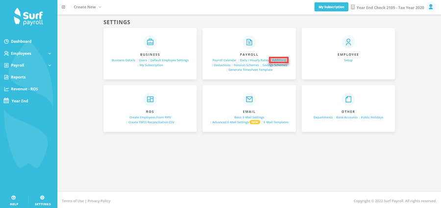
Task: Click the Email envelope icon
Action: click(249, 99)
